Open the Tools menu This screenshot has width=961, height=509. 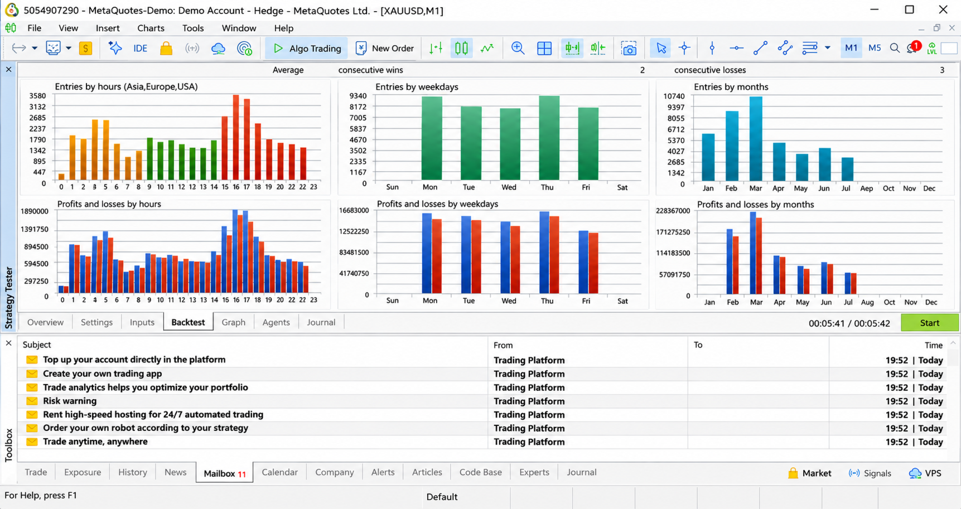click(193, 28)
